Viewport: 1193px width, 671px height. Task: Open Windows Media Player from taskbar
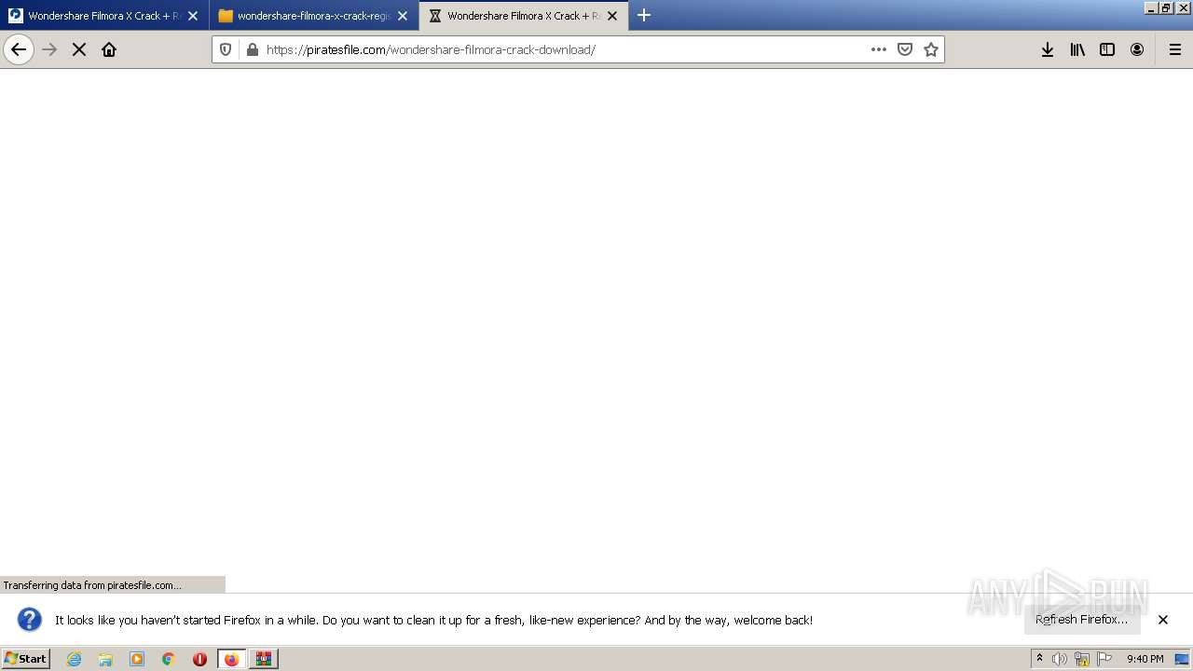(x=137, y=659)
